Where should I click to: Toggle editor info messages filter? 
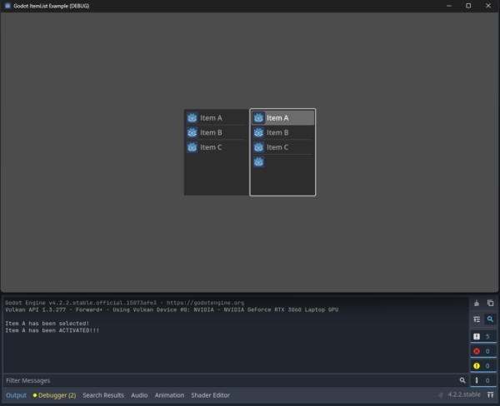tap(482, 380)
